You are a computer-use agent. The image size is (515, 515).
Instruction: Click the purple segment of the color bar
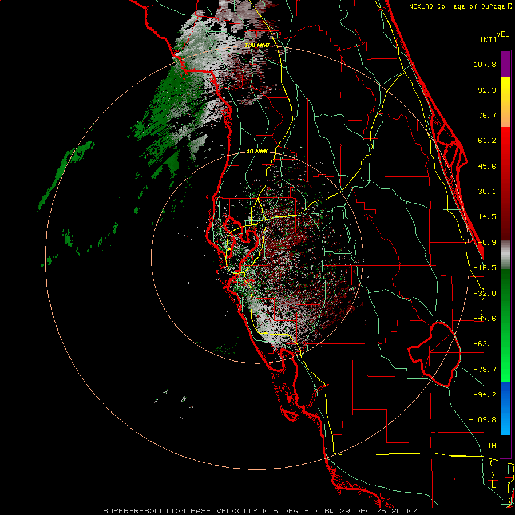[505, 64]
